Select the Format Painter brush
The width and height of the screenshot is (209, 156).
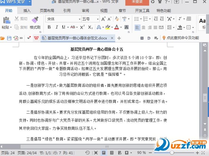[35, 20]
